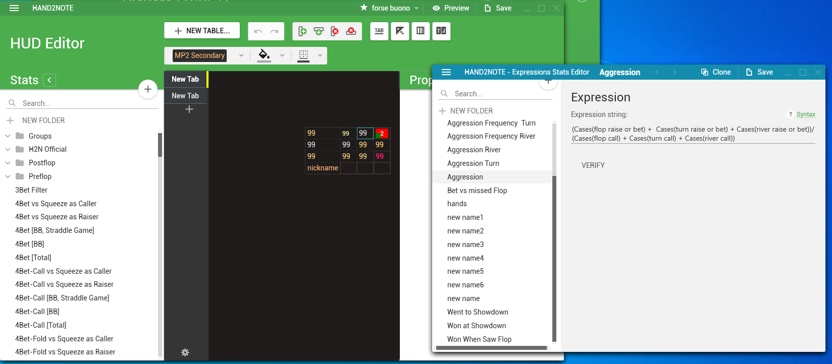Select the Aggression Turn expression
Screen dimensions: 832x364
(473, 163)
